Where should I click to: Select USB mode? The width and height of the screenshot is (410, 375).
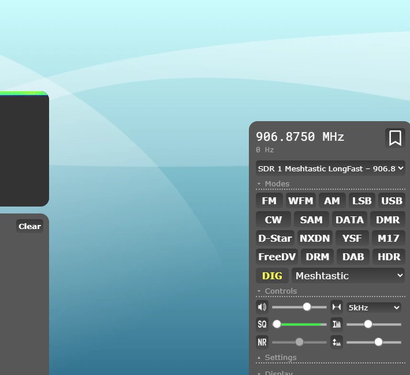[392, 201]
